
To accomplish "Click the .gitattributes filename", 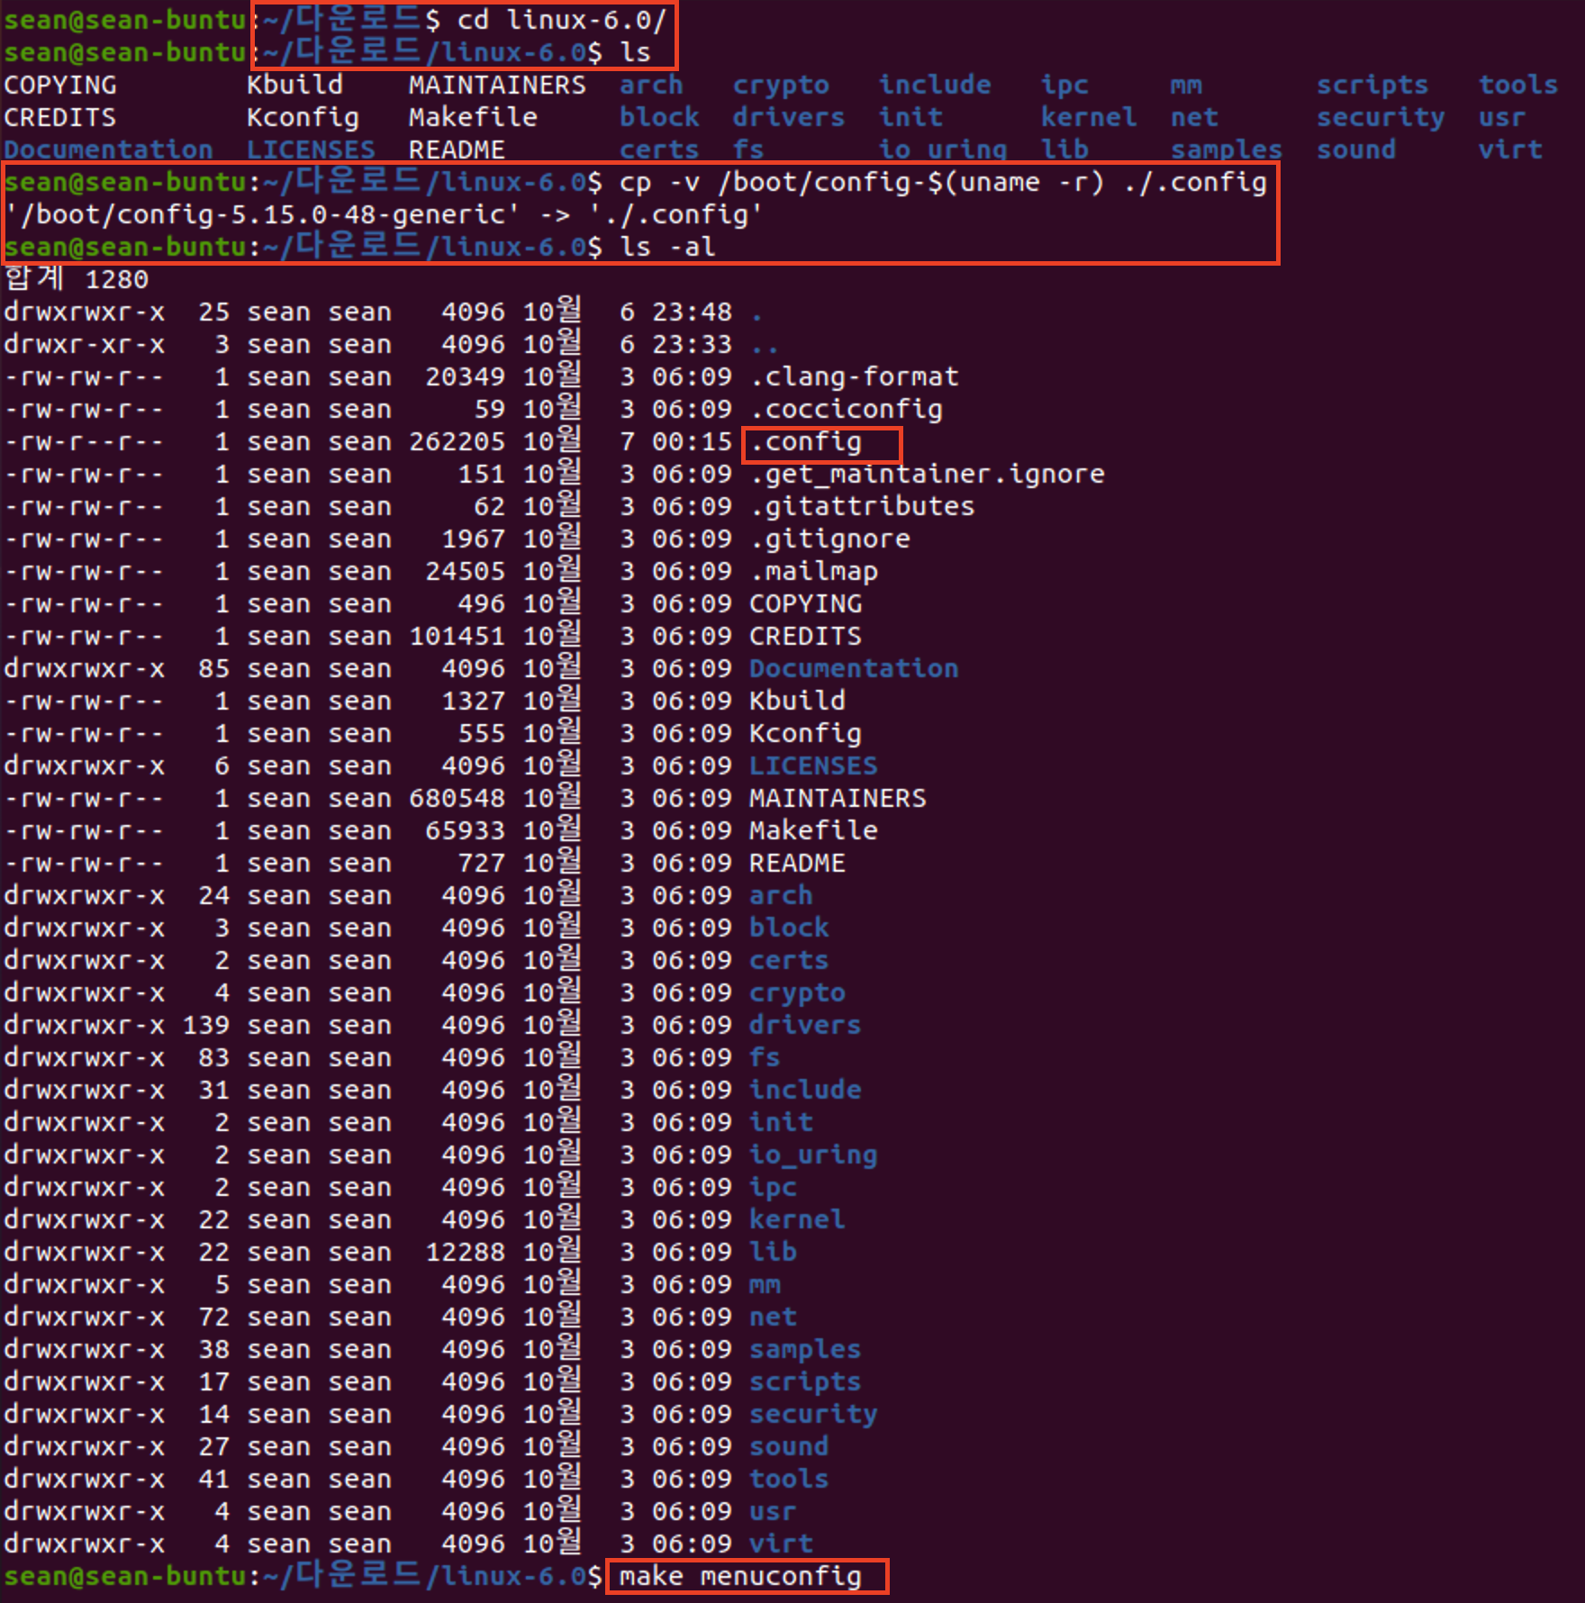I will click(863, 507).
